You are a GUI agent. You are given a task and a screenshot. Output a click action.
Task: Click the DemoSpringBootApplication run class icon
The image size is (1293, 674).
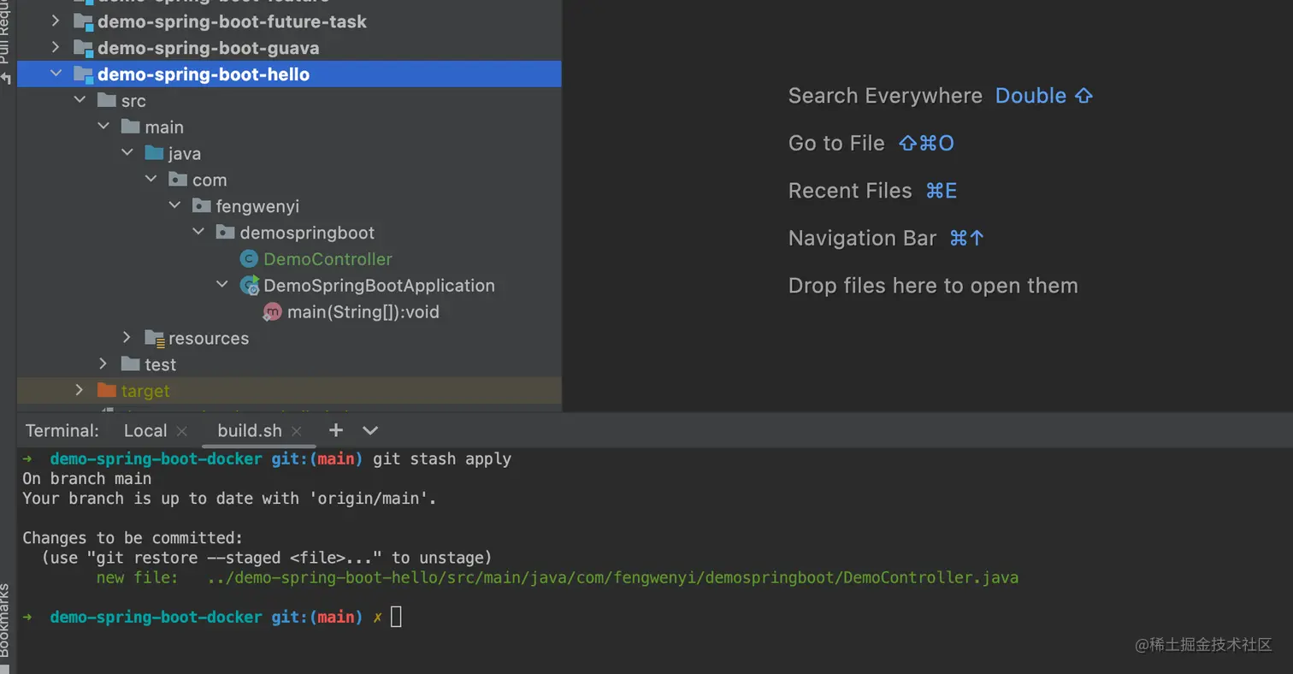[249, 286]
